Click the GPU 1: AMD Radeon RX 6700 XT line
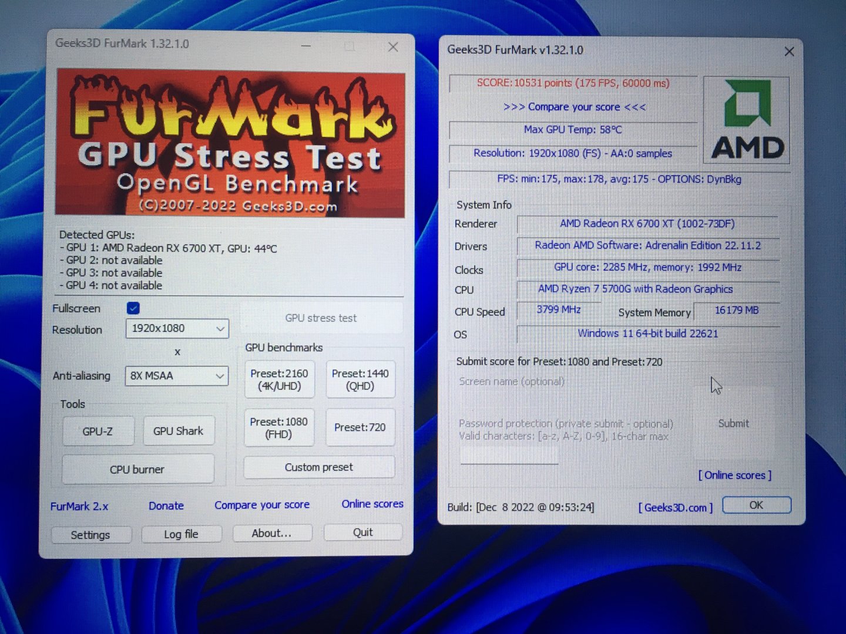The height and width of the screenshot is (634, 846). click(168, 248)
